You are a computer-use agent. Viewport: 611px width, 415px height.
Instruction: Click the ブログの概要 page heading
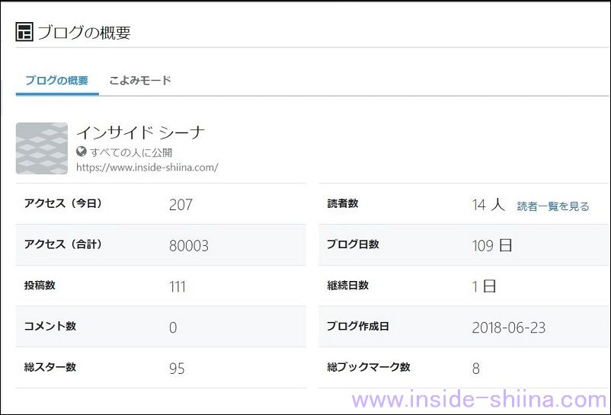[x=84, y=32]
